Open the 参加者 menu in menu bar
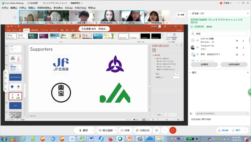Viewport: 251px width, 142px height. tap(58, 8)
